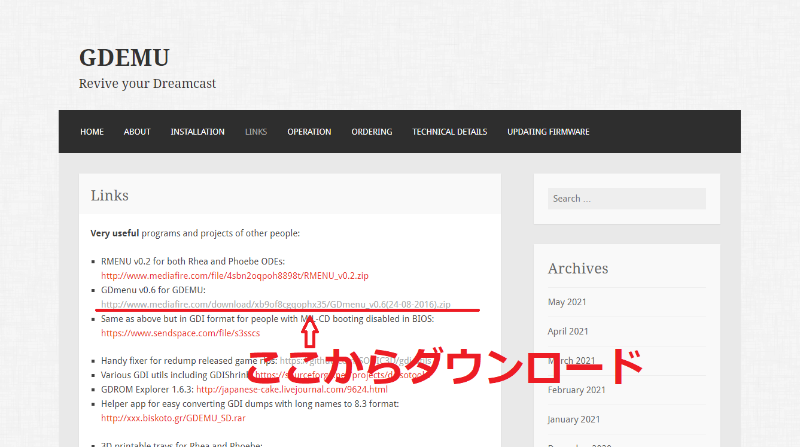The height and width of the screenshot is (447, 800).
Task: Open the OPERATION page
Action: [x=309, y=132]
